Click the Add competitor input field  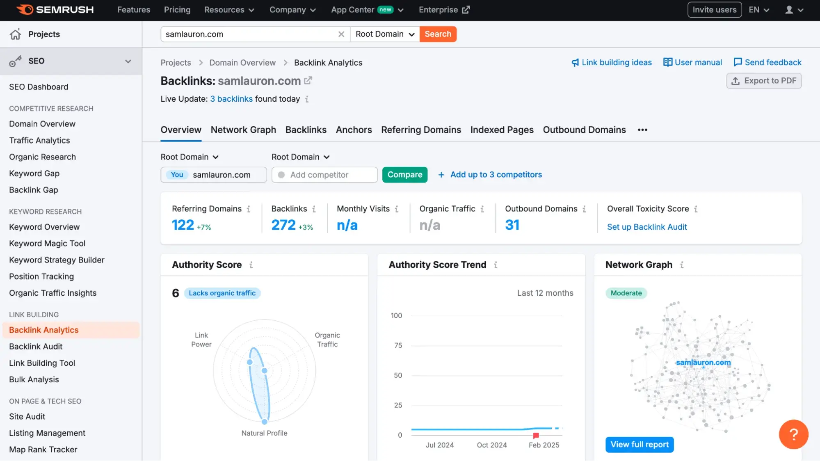tap(324, 174)
